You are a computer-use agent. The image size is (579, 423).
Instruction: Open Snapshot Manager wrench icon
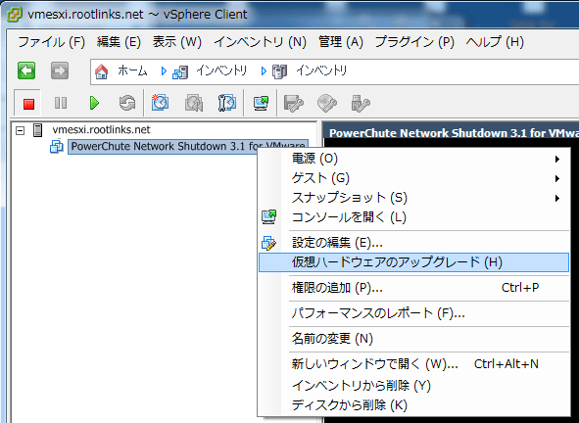click(226, 103)
